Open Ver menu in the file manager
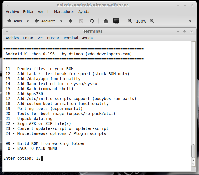 (x=40, y=12)
